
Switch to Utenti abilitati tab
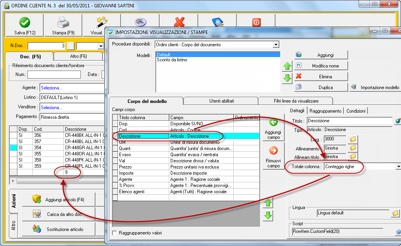[x=221, y=101]
